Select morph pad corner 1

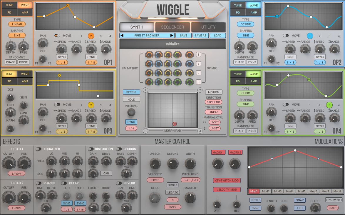click(x=145, y=90)
